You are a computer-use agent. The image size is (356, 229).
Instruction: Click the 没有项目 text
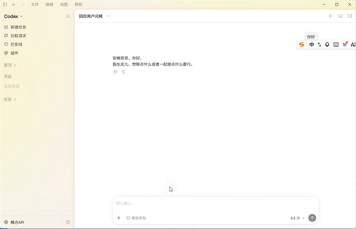click(x=11, y=86)
